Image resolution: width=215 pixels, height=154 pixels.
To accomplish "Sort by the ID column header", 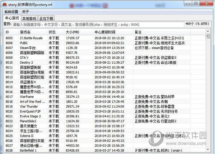I will [x=11, y=32].
